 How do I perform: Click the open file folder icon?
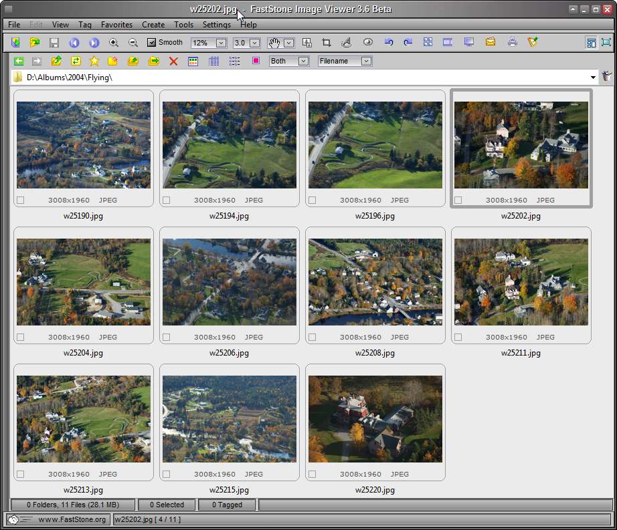point(35,42)
